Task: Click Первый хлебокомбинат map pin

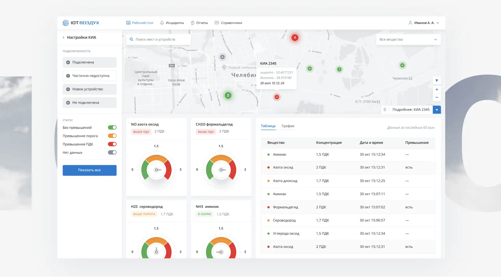Action: coord(224,67)
